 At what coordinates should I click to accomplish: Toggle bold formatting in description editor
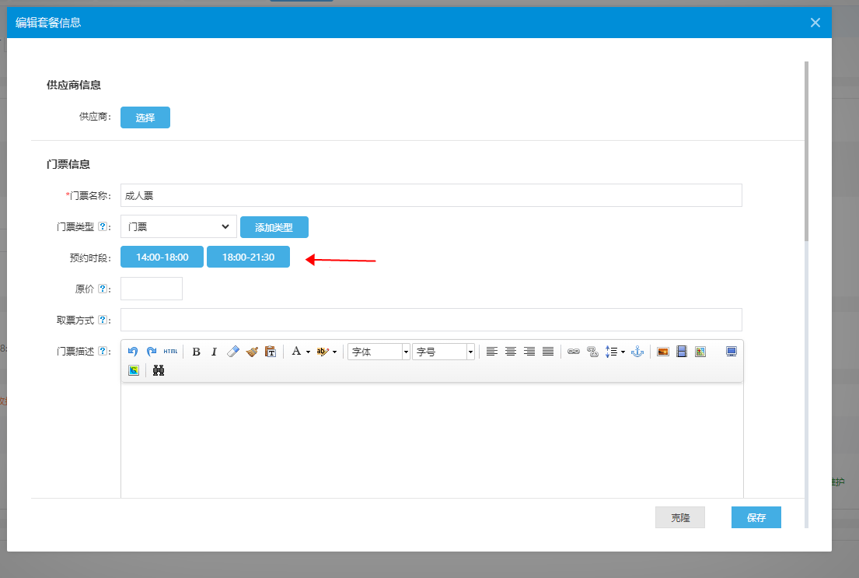point(196,352)
